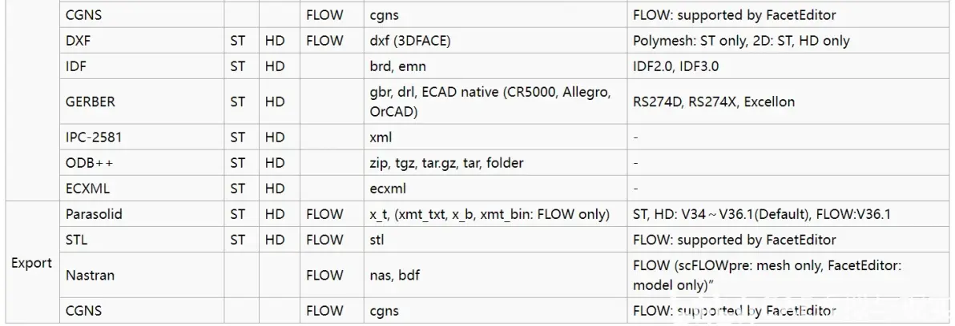Click 'dxf (3DFACE)' extension text

point(410,42)
